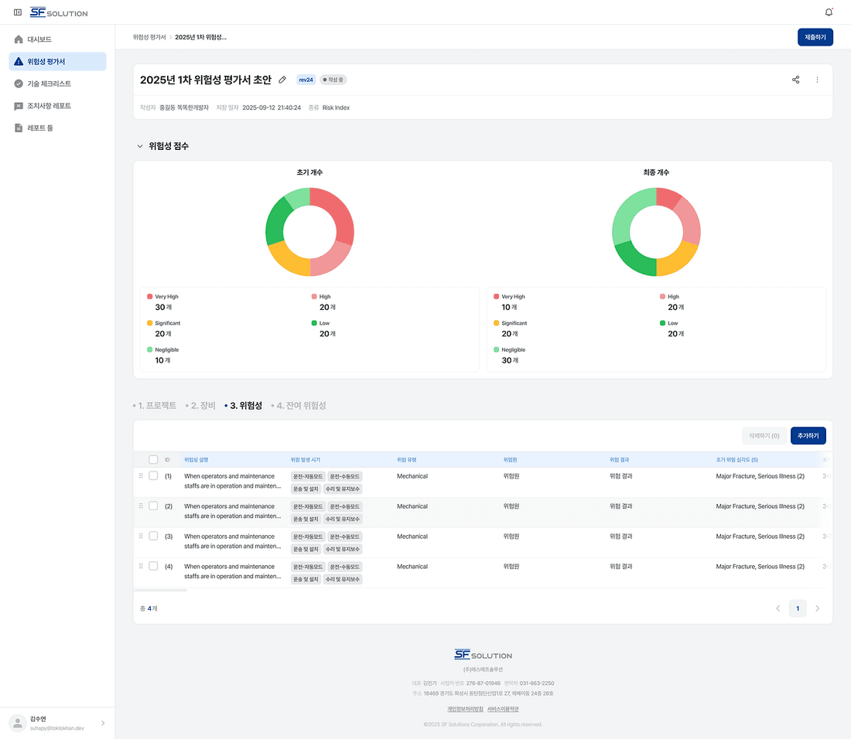Grab the drag handle of row (1)
Screen dimensions: 851x739
[x=141, y=475]
